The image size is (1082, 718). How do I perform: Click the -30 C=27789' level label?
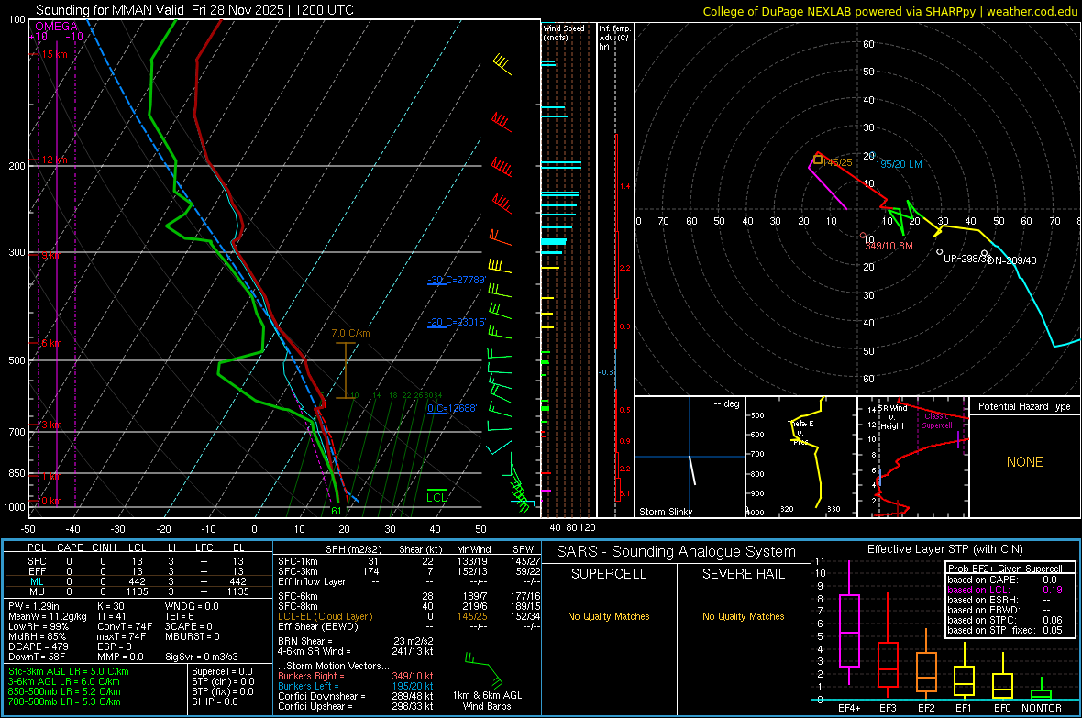pos(457,280)
